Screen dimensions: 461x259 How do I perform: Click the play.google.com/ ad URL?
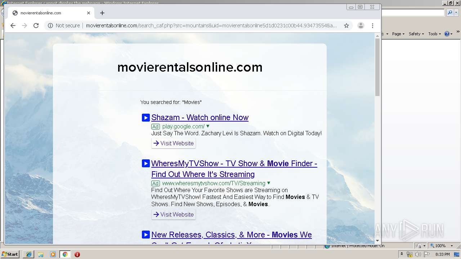point(183,127)
